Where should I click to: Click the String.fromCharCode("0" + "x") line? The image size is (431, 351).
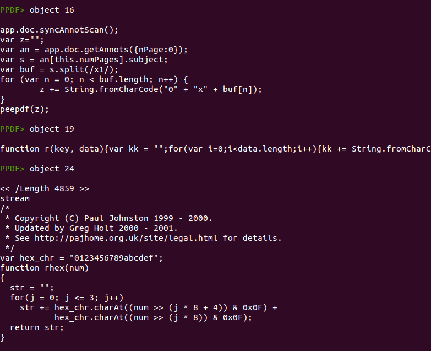(150, 89)
